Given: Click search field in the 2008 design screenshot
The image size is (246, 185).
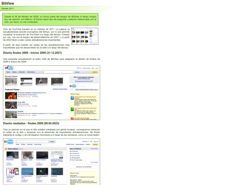Looking at the screenshot, I should pos(58,72).
